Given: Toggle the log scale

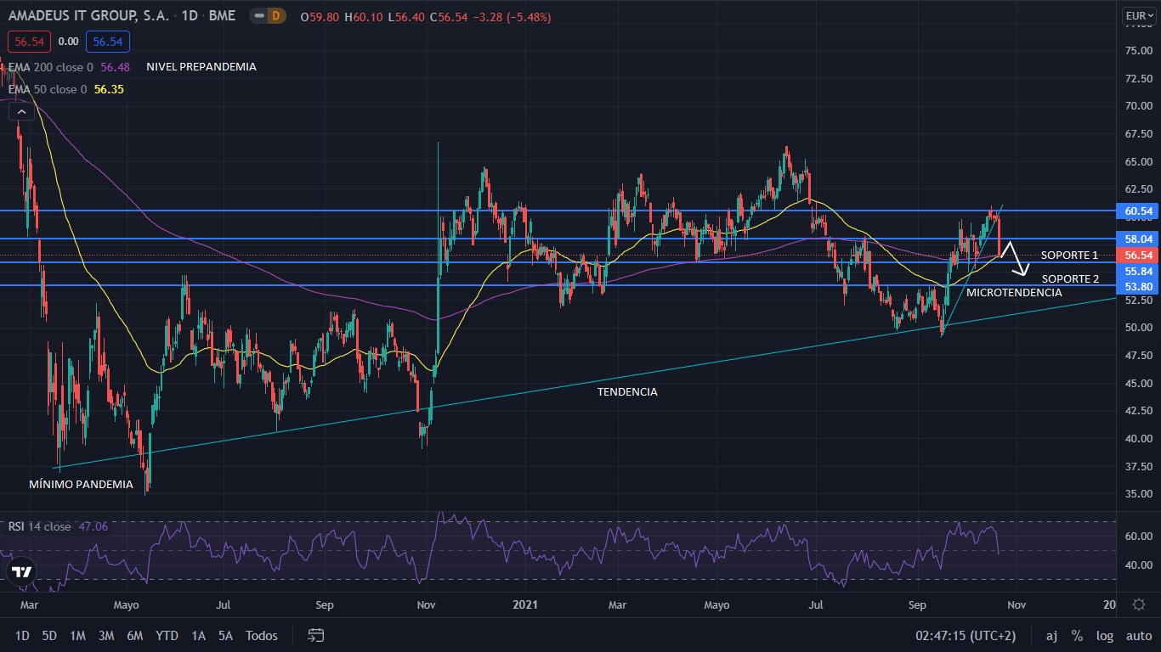Looking at the screenshot, I should coord(1104,635).
